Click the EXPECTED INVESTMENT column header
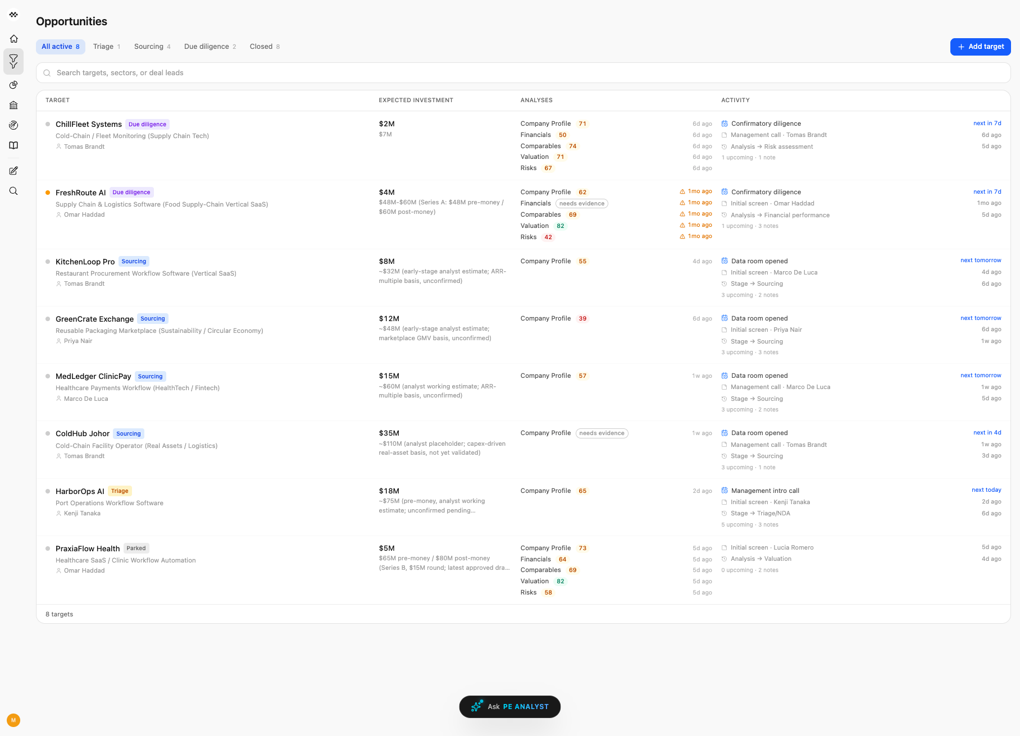Image resolution: width=1020 pixels, height=736 pixels. pyautogui.click(x=416, y=100)
